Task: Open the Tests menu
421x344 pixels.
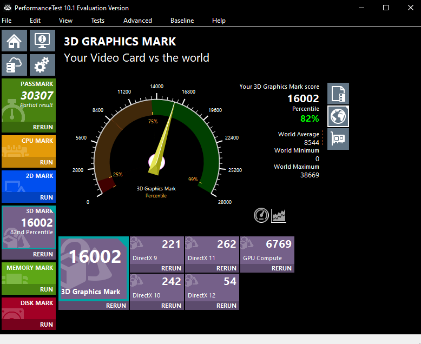Action: click(97, 21)
